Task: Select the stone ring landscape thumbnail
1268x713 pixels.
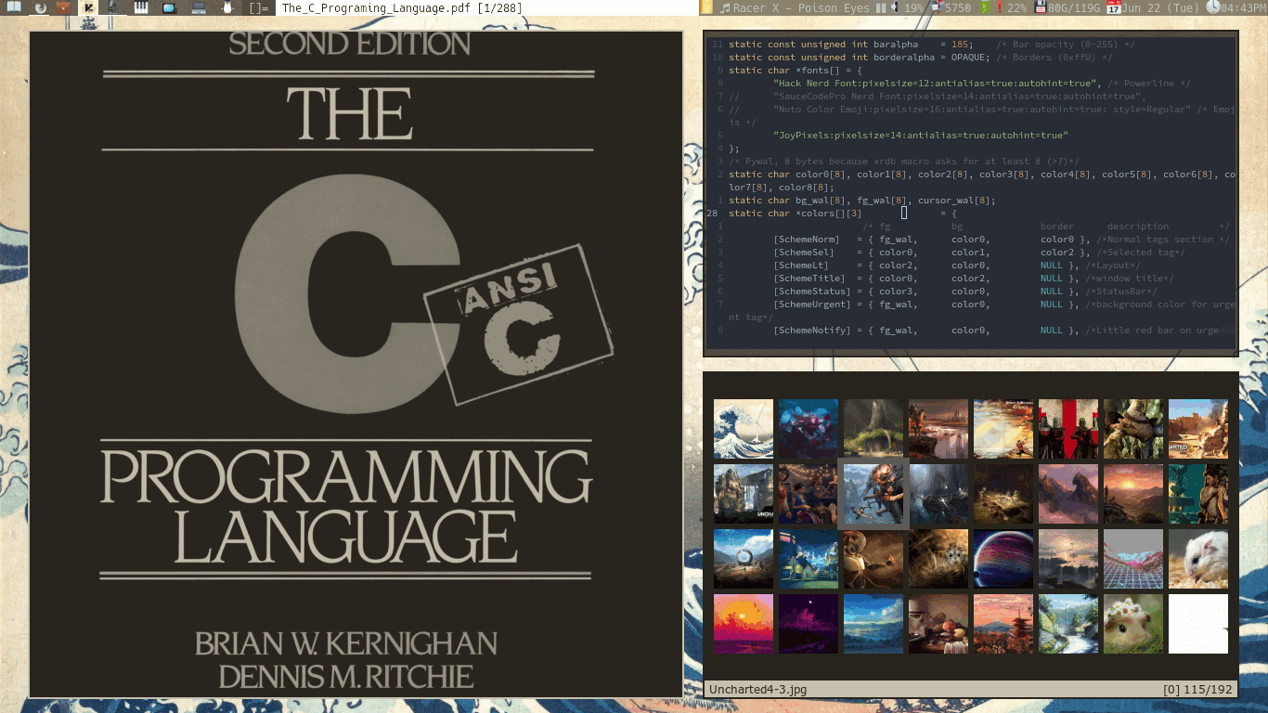Action: click(x=744, y=559)
